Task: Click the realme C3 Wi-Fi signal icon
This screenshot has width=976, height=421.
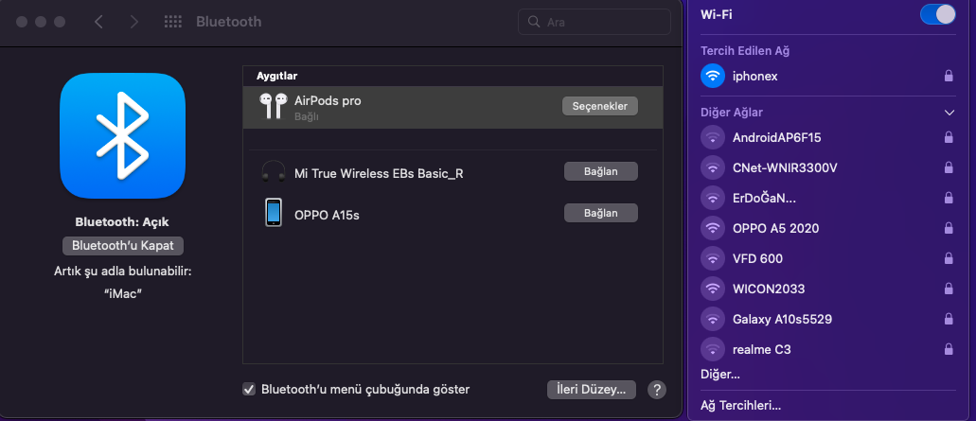Action: [713, 349]
